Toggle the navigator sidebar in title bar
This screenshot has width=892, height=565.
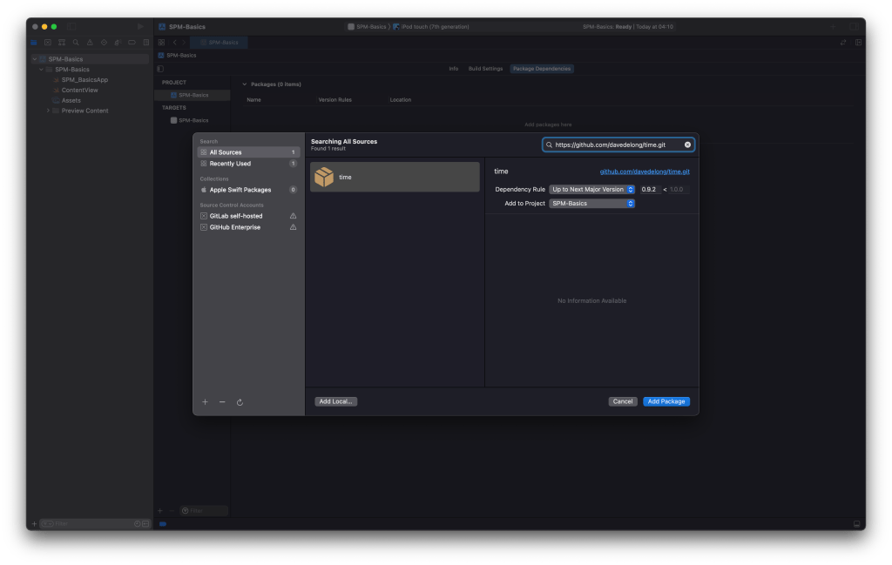(71, 26)
